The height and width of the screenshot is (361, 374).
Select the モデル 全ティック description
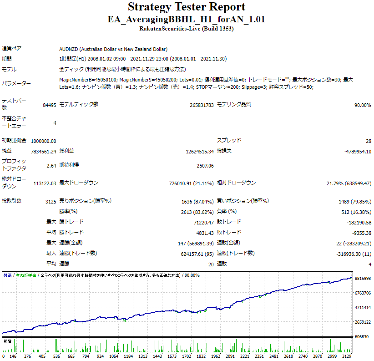(122, 69)
